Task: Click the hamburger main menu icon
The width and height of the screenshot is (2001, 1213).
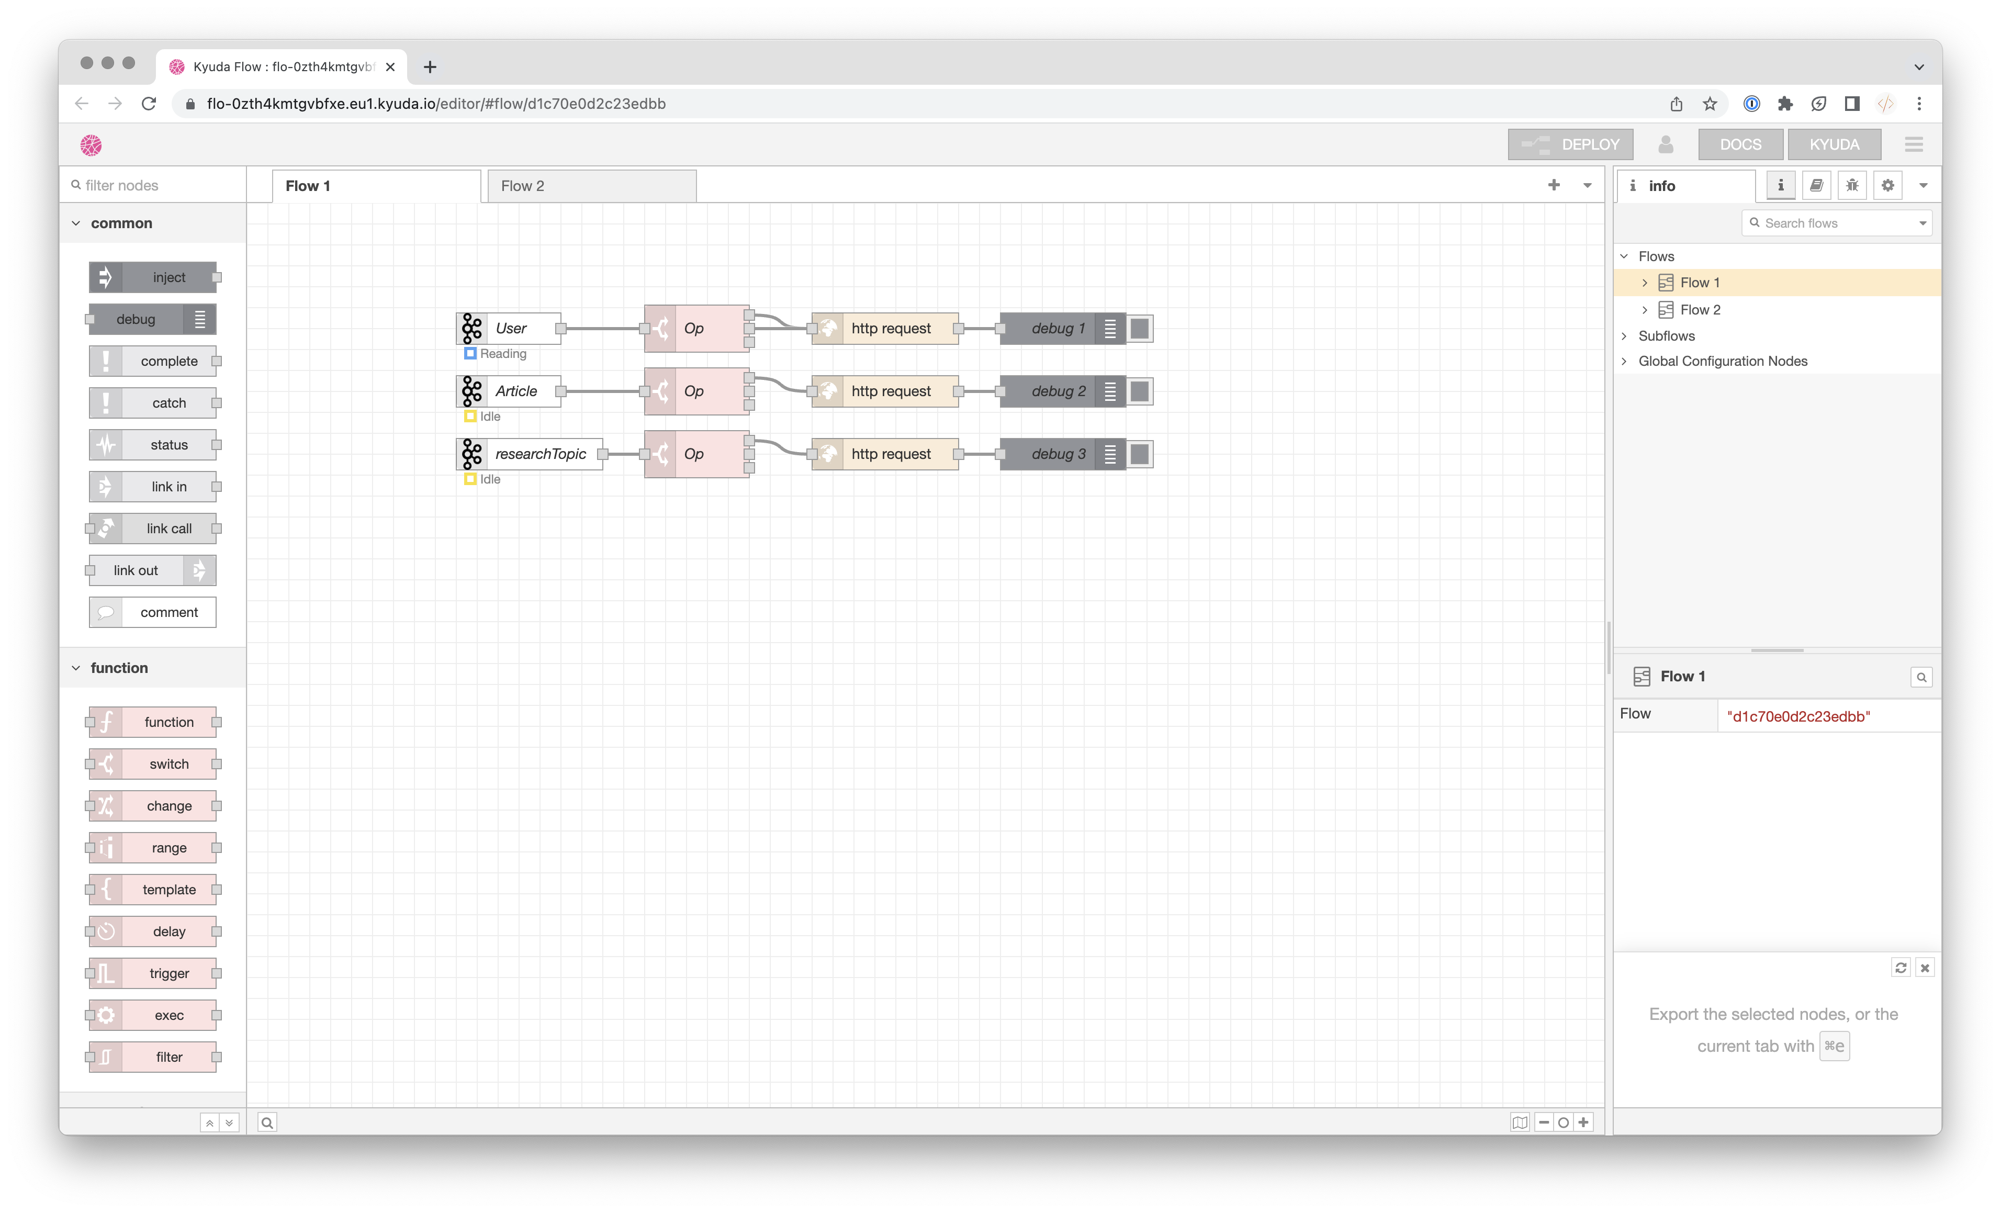Action: (1913, 144)
